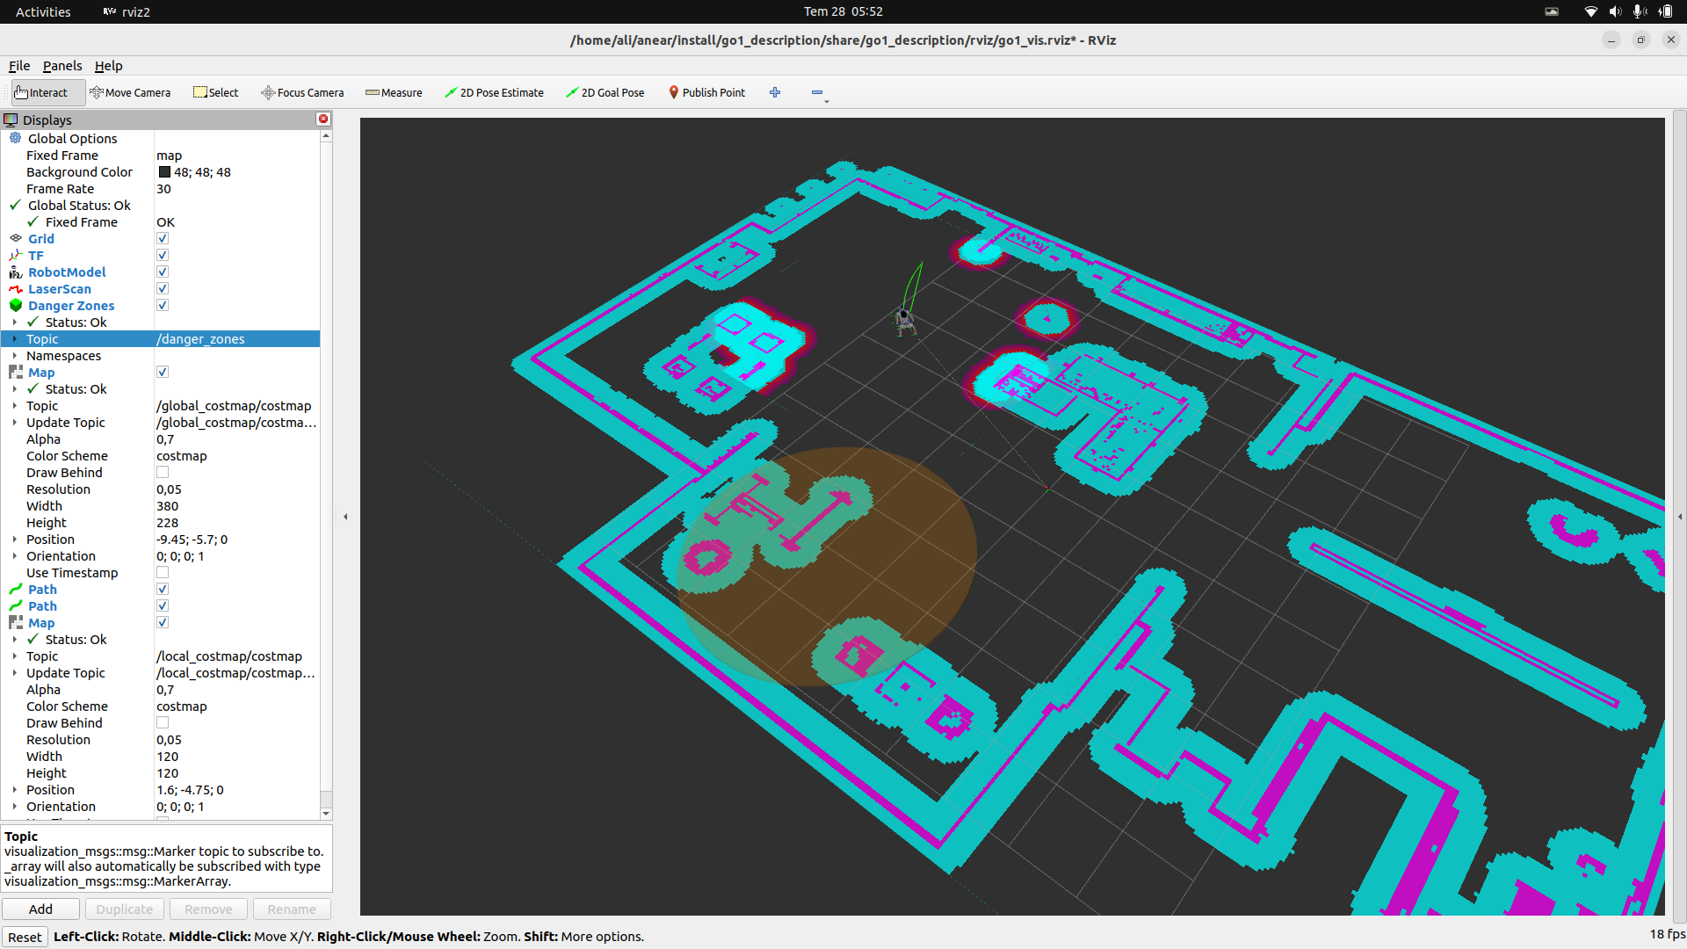
Task: Click the Background Color swatch
Action: (x=164, y=172)
